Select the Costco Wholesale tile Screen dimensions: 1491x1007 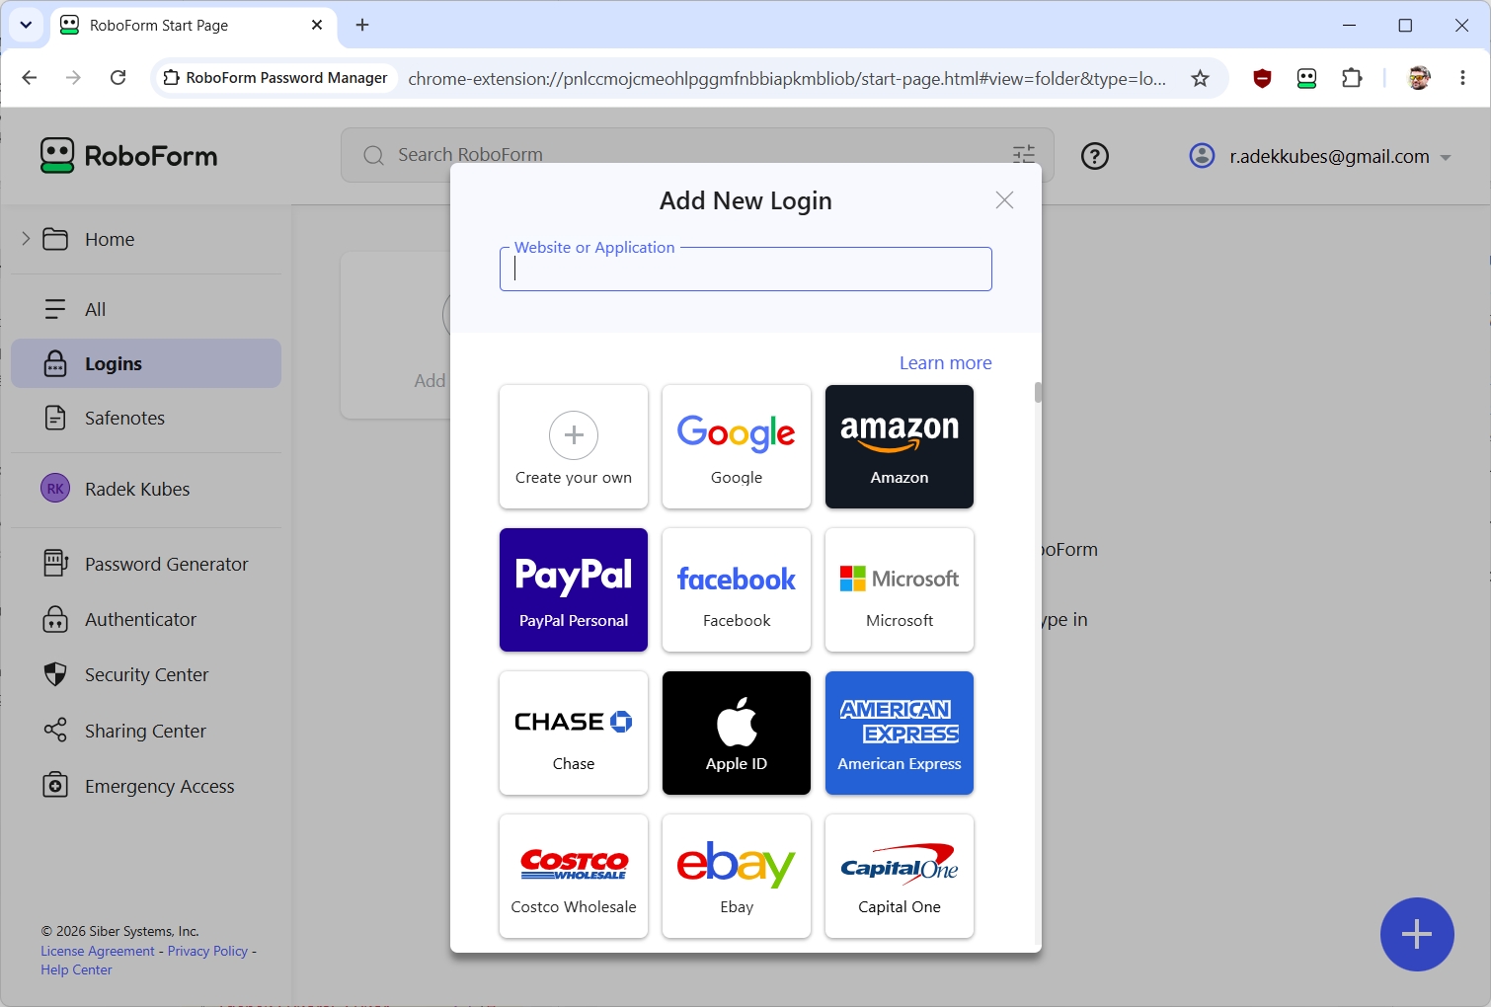[574, 876]
